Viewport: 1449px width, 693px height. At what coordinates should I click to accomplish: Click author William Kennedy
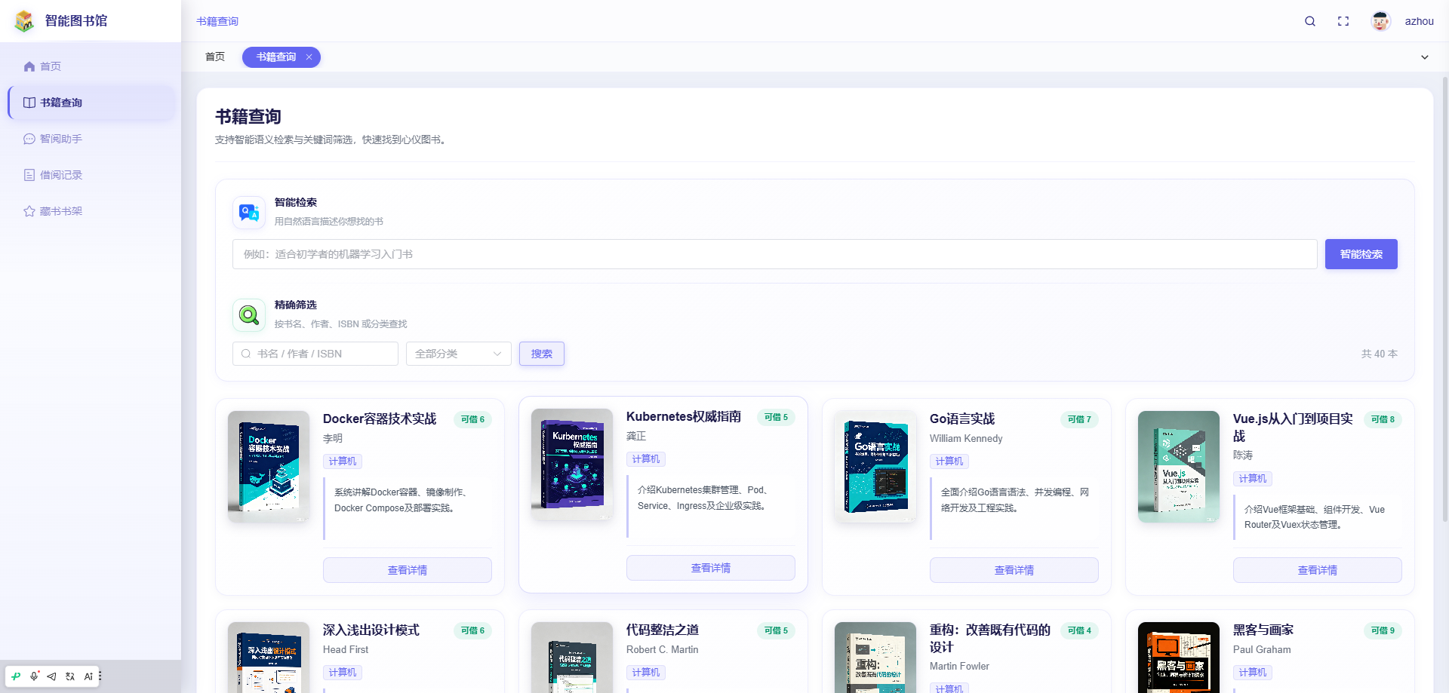[x=966, y=439]
